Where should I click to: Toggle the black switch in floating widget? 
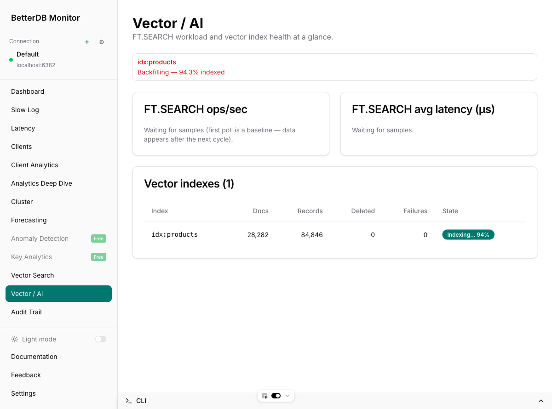click(276, 396)
